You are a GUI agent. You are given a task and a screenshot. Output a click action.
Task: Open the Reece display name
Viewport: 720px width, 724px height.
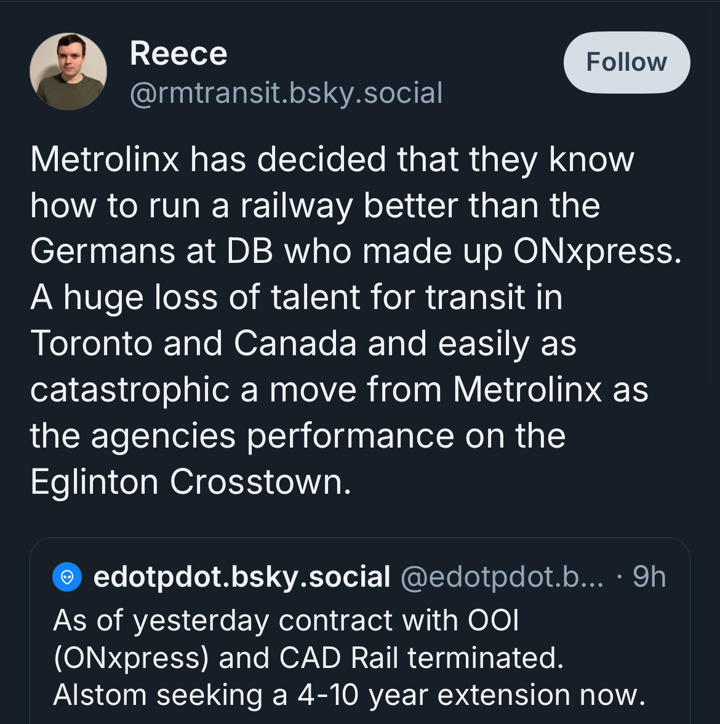(178, 54)
